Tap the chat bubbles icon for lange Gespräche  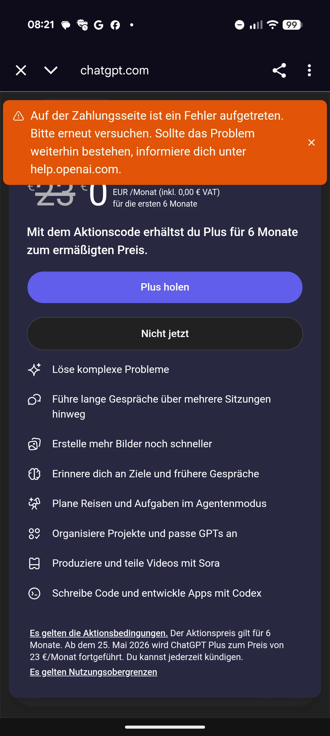(x=34, y=400)
